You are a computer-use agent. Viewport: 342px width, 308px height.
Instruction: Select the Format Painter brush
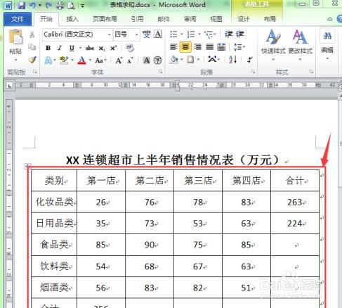tap(32, 60)
